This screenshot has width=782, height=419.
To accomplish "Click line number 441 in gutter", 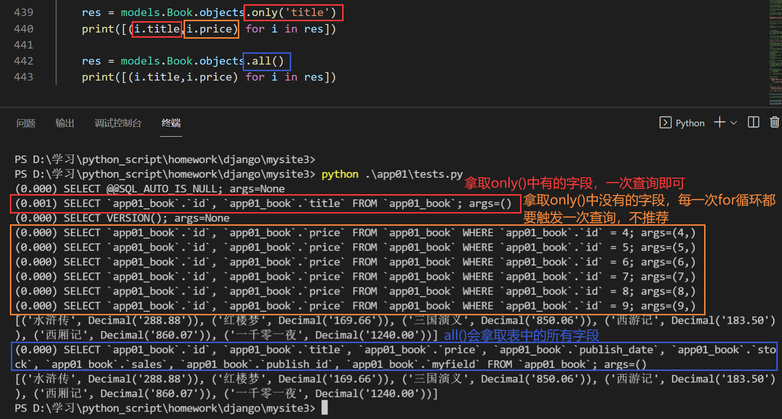I will 24,45.
